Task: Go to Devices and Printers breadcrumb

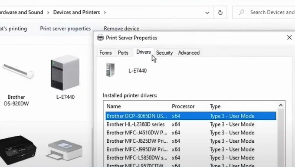Action: coord(77,13)
